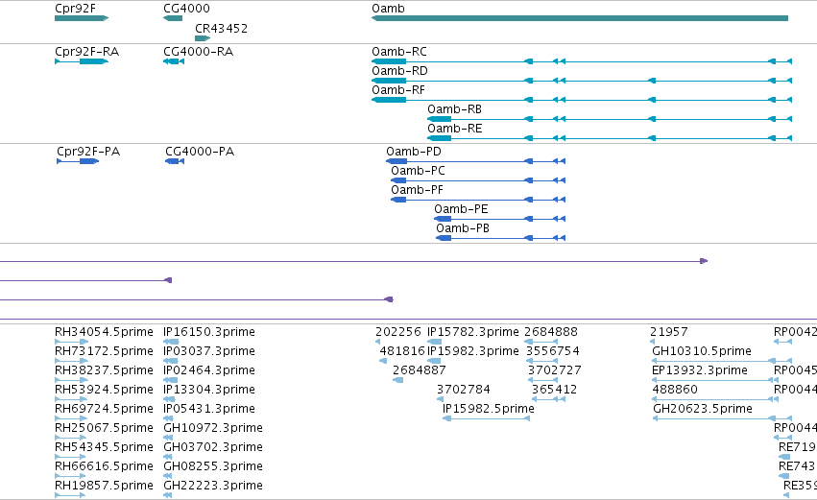Select the Oamb-PF protein label
This screenshot has width=817, height=500.
pos(417,190)
